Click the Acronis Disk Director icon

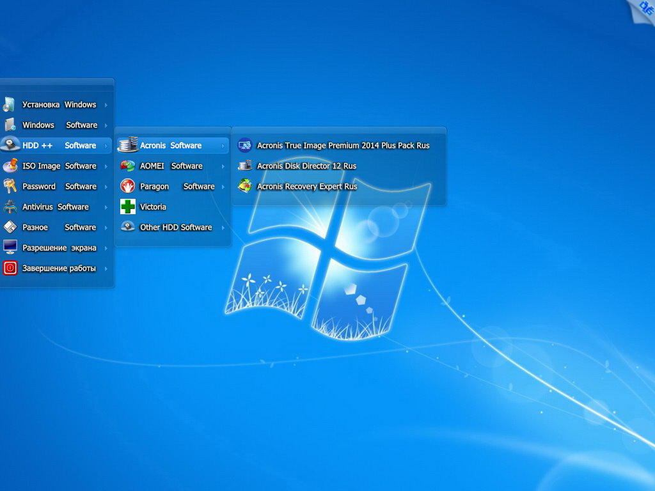[244, 166]
